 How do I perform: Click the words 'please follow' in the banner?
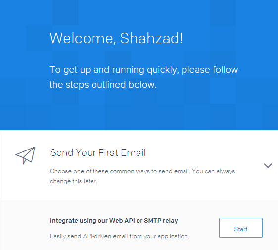pyautogui.click(x=210, y=70)
